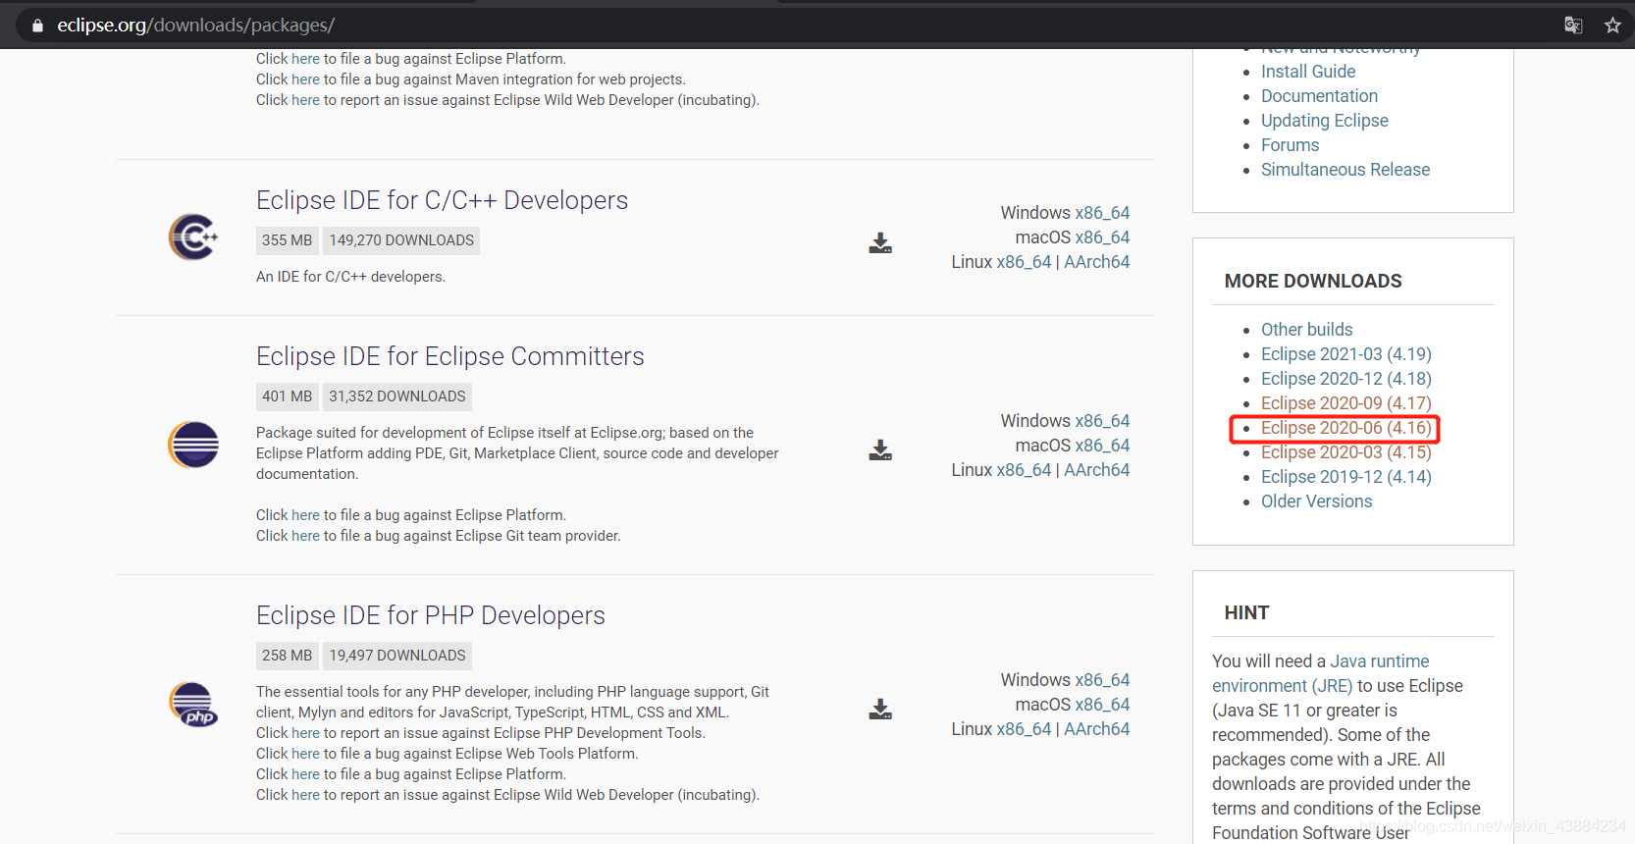The height and width of the screenshot is (844, 1635).
Task: Download PHP package for Linux AArch64
Action: (x=1096, y=729)
